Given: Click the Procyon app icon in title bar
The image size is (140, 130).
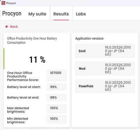Looking at the screenshot, I should pos(3,3).
